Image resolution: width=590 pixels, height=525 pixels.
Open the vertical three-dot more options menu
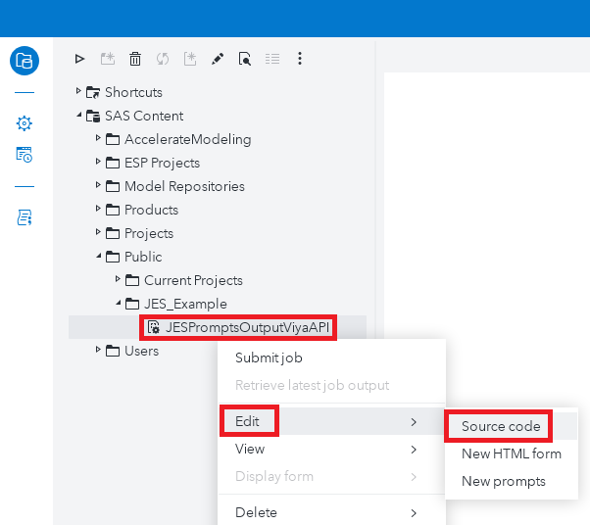(x=300, y=59)
